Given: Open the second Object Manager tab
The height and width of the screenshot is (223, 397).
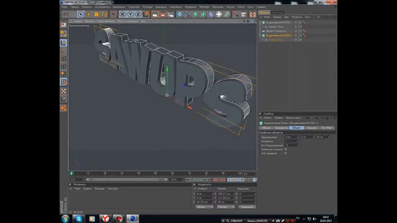Looking at the screenshot, I should coord(278,12).
